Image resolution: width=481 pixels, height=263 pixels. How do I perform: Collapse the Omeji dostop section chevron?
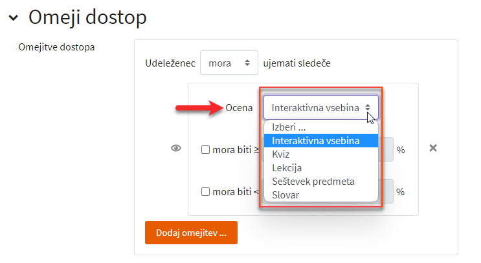13,17
